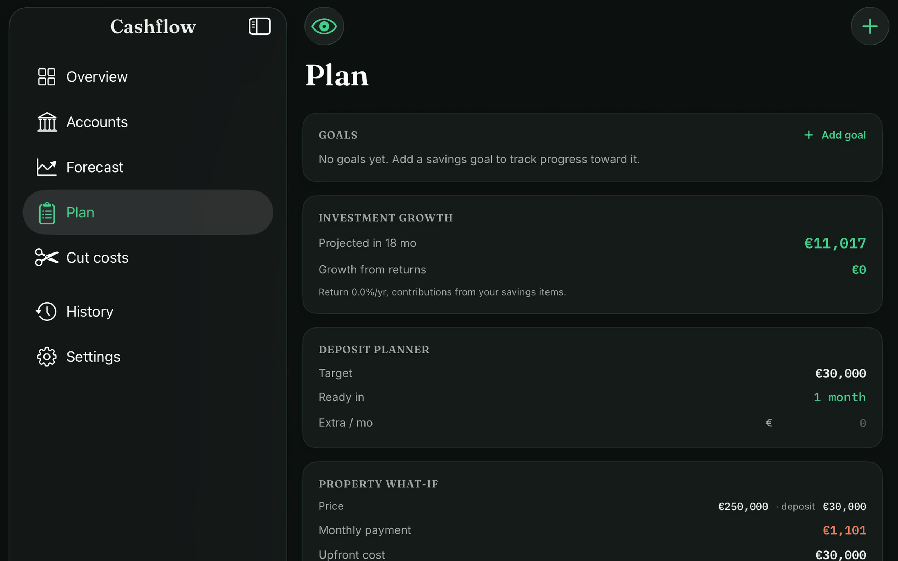The width and height of the screenshot is (898, 561).
Task: Click the 'Upfront cost' label
Action: pos(351,555)
